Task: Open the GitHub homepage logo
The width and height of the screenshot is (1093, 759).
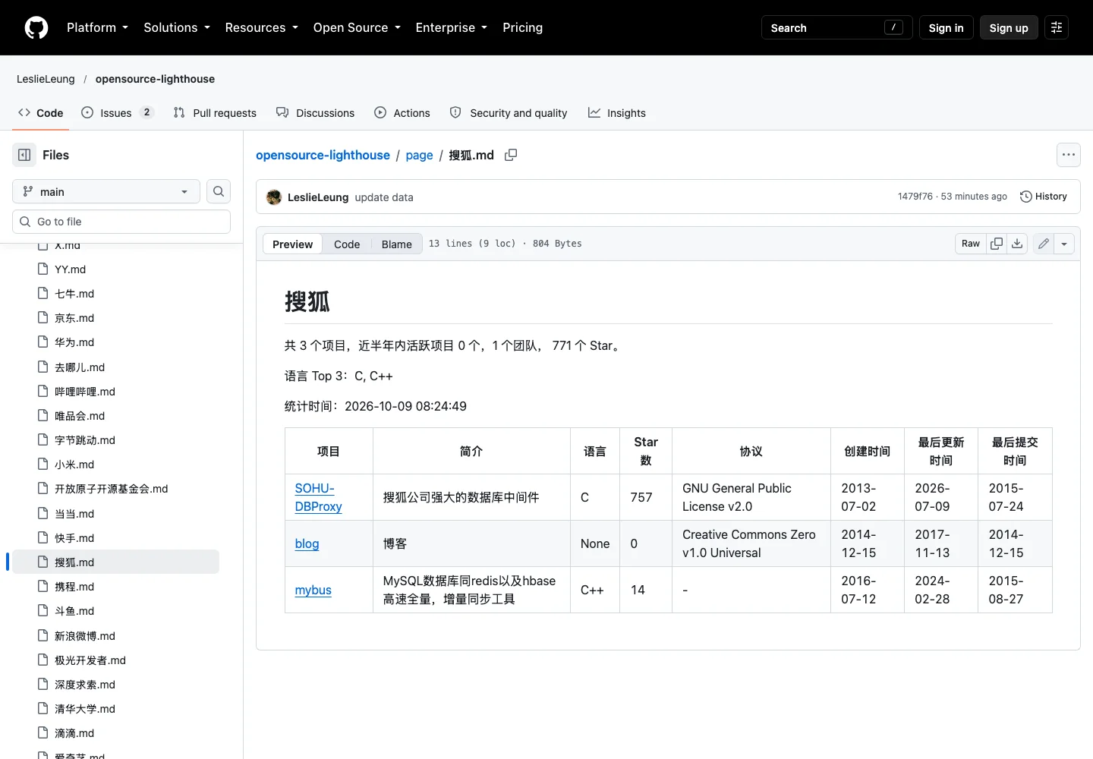Action: tap(36, 28)
